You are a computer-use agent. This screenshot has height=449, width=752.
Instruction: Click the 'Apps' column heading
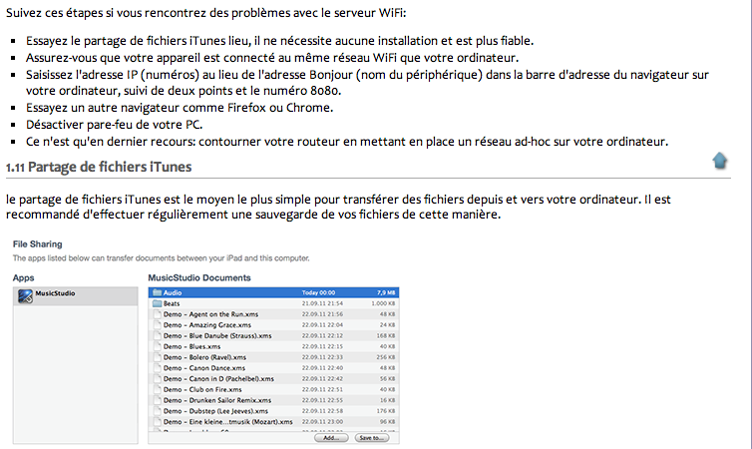(x=24, y=278)
